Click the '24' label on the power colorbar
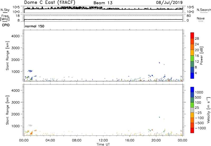Screen dimensions: 211x146 pos(197,44)
